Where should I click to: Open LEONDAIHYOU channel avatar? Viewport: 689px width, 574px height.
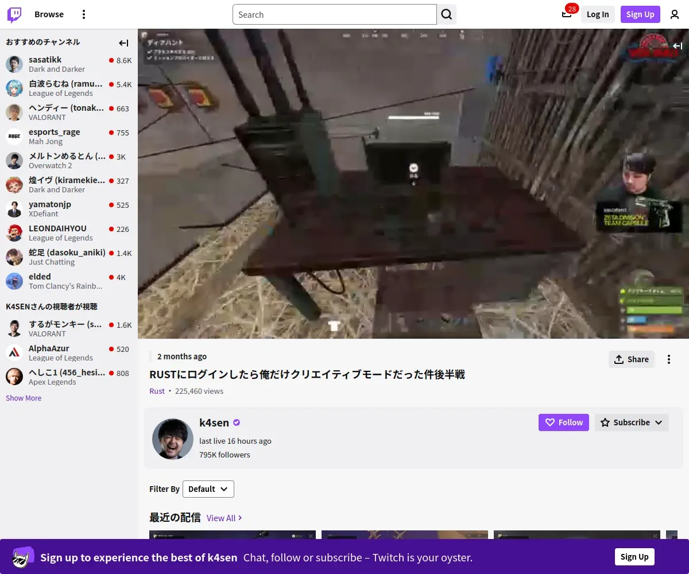(x=14, y=233)
